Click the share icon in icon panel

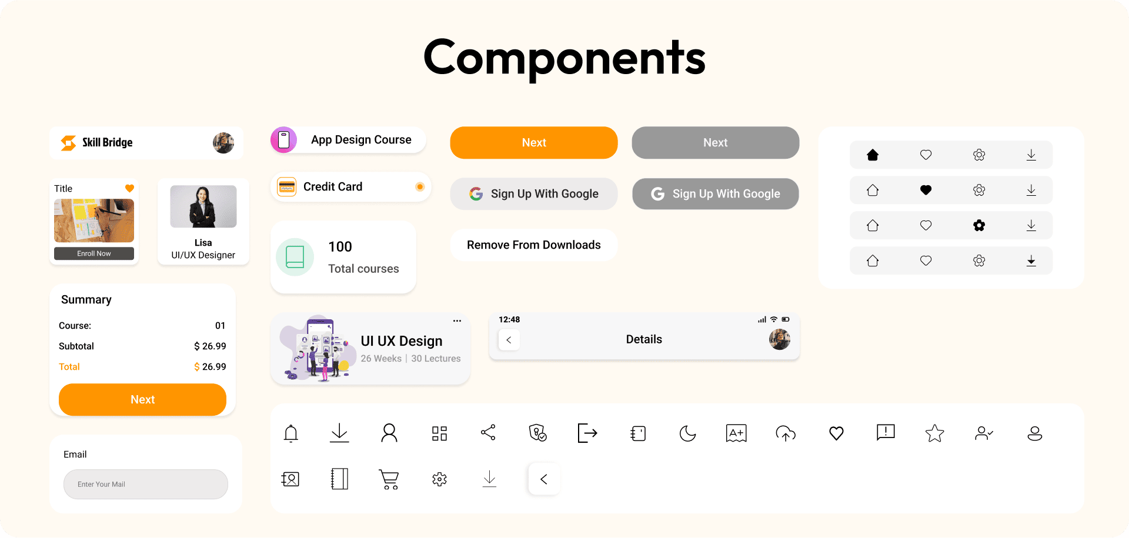(x=488, y=433)
